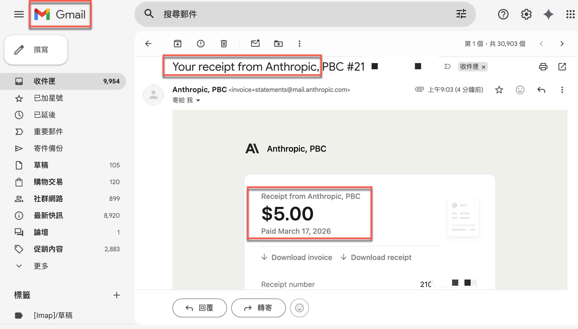Open the 收件匣 inbox folder
Screen dimensions: 578x329
click(x=63, y=81)
